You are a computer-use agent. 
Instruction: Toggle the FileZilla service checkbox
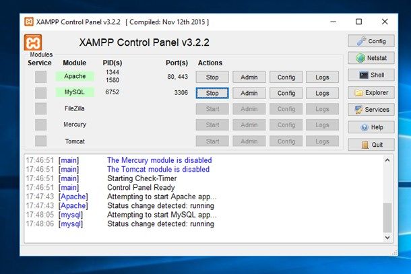click(41, 108)
